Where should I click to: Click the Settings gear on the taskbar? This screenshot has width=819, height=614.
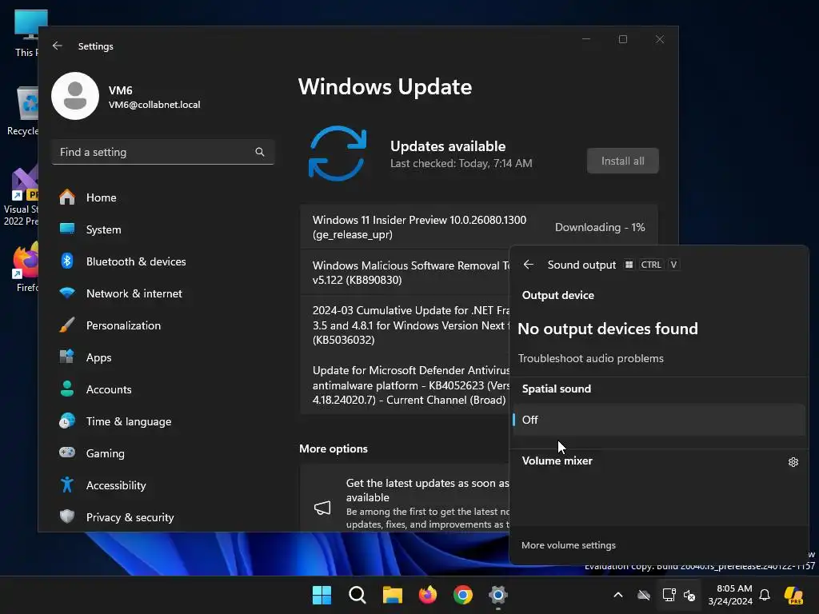(x=498, y=595)
